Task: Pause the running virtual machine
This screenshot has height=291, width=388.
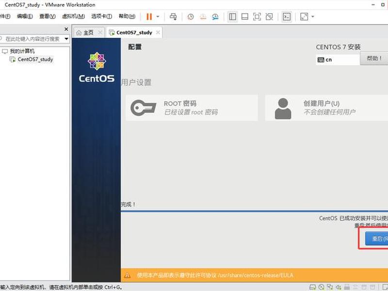Action: (x=149, y=16)
